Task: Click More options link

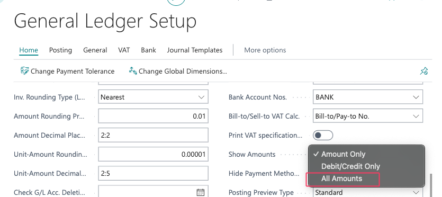Action: pyautogui.click(x=265, y=50)
